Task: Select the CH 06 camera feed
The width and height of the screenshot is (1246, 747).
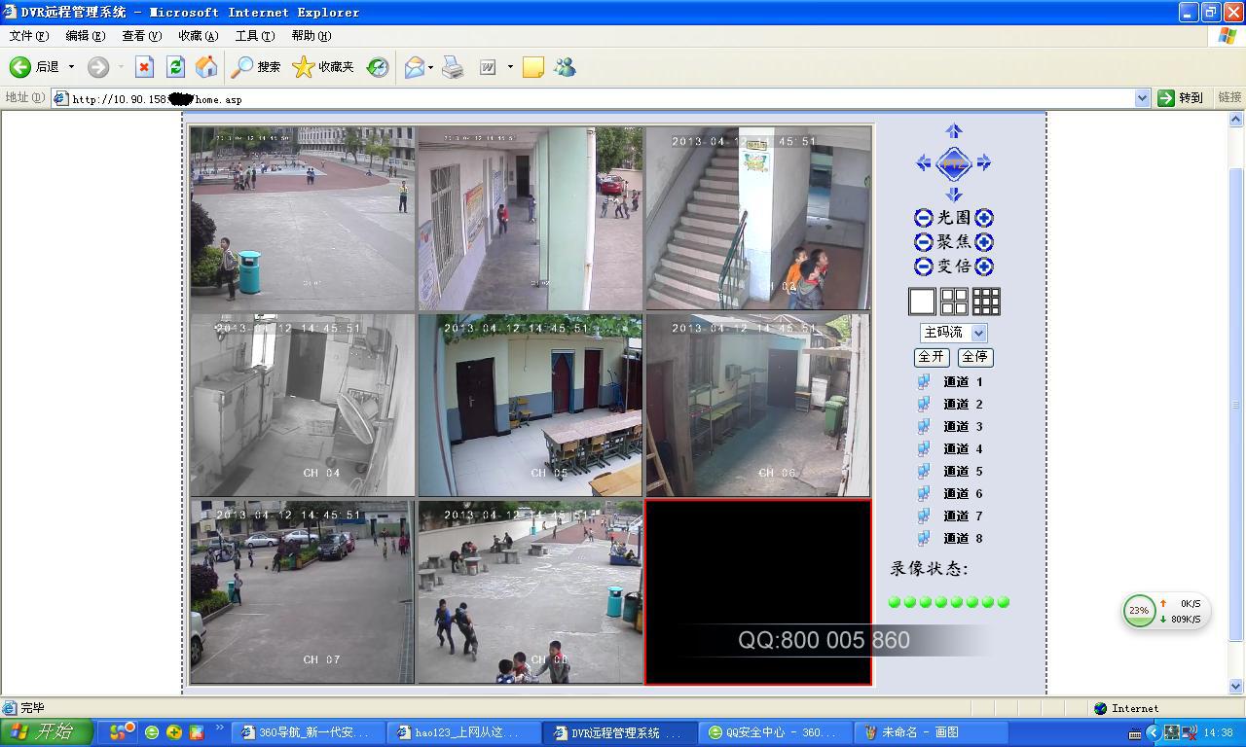Action: coord(758,405)
